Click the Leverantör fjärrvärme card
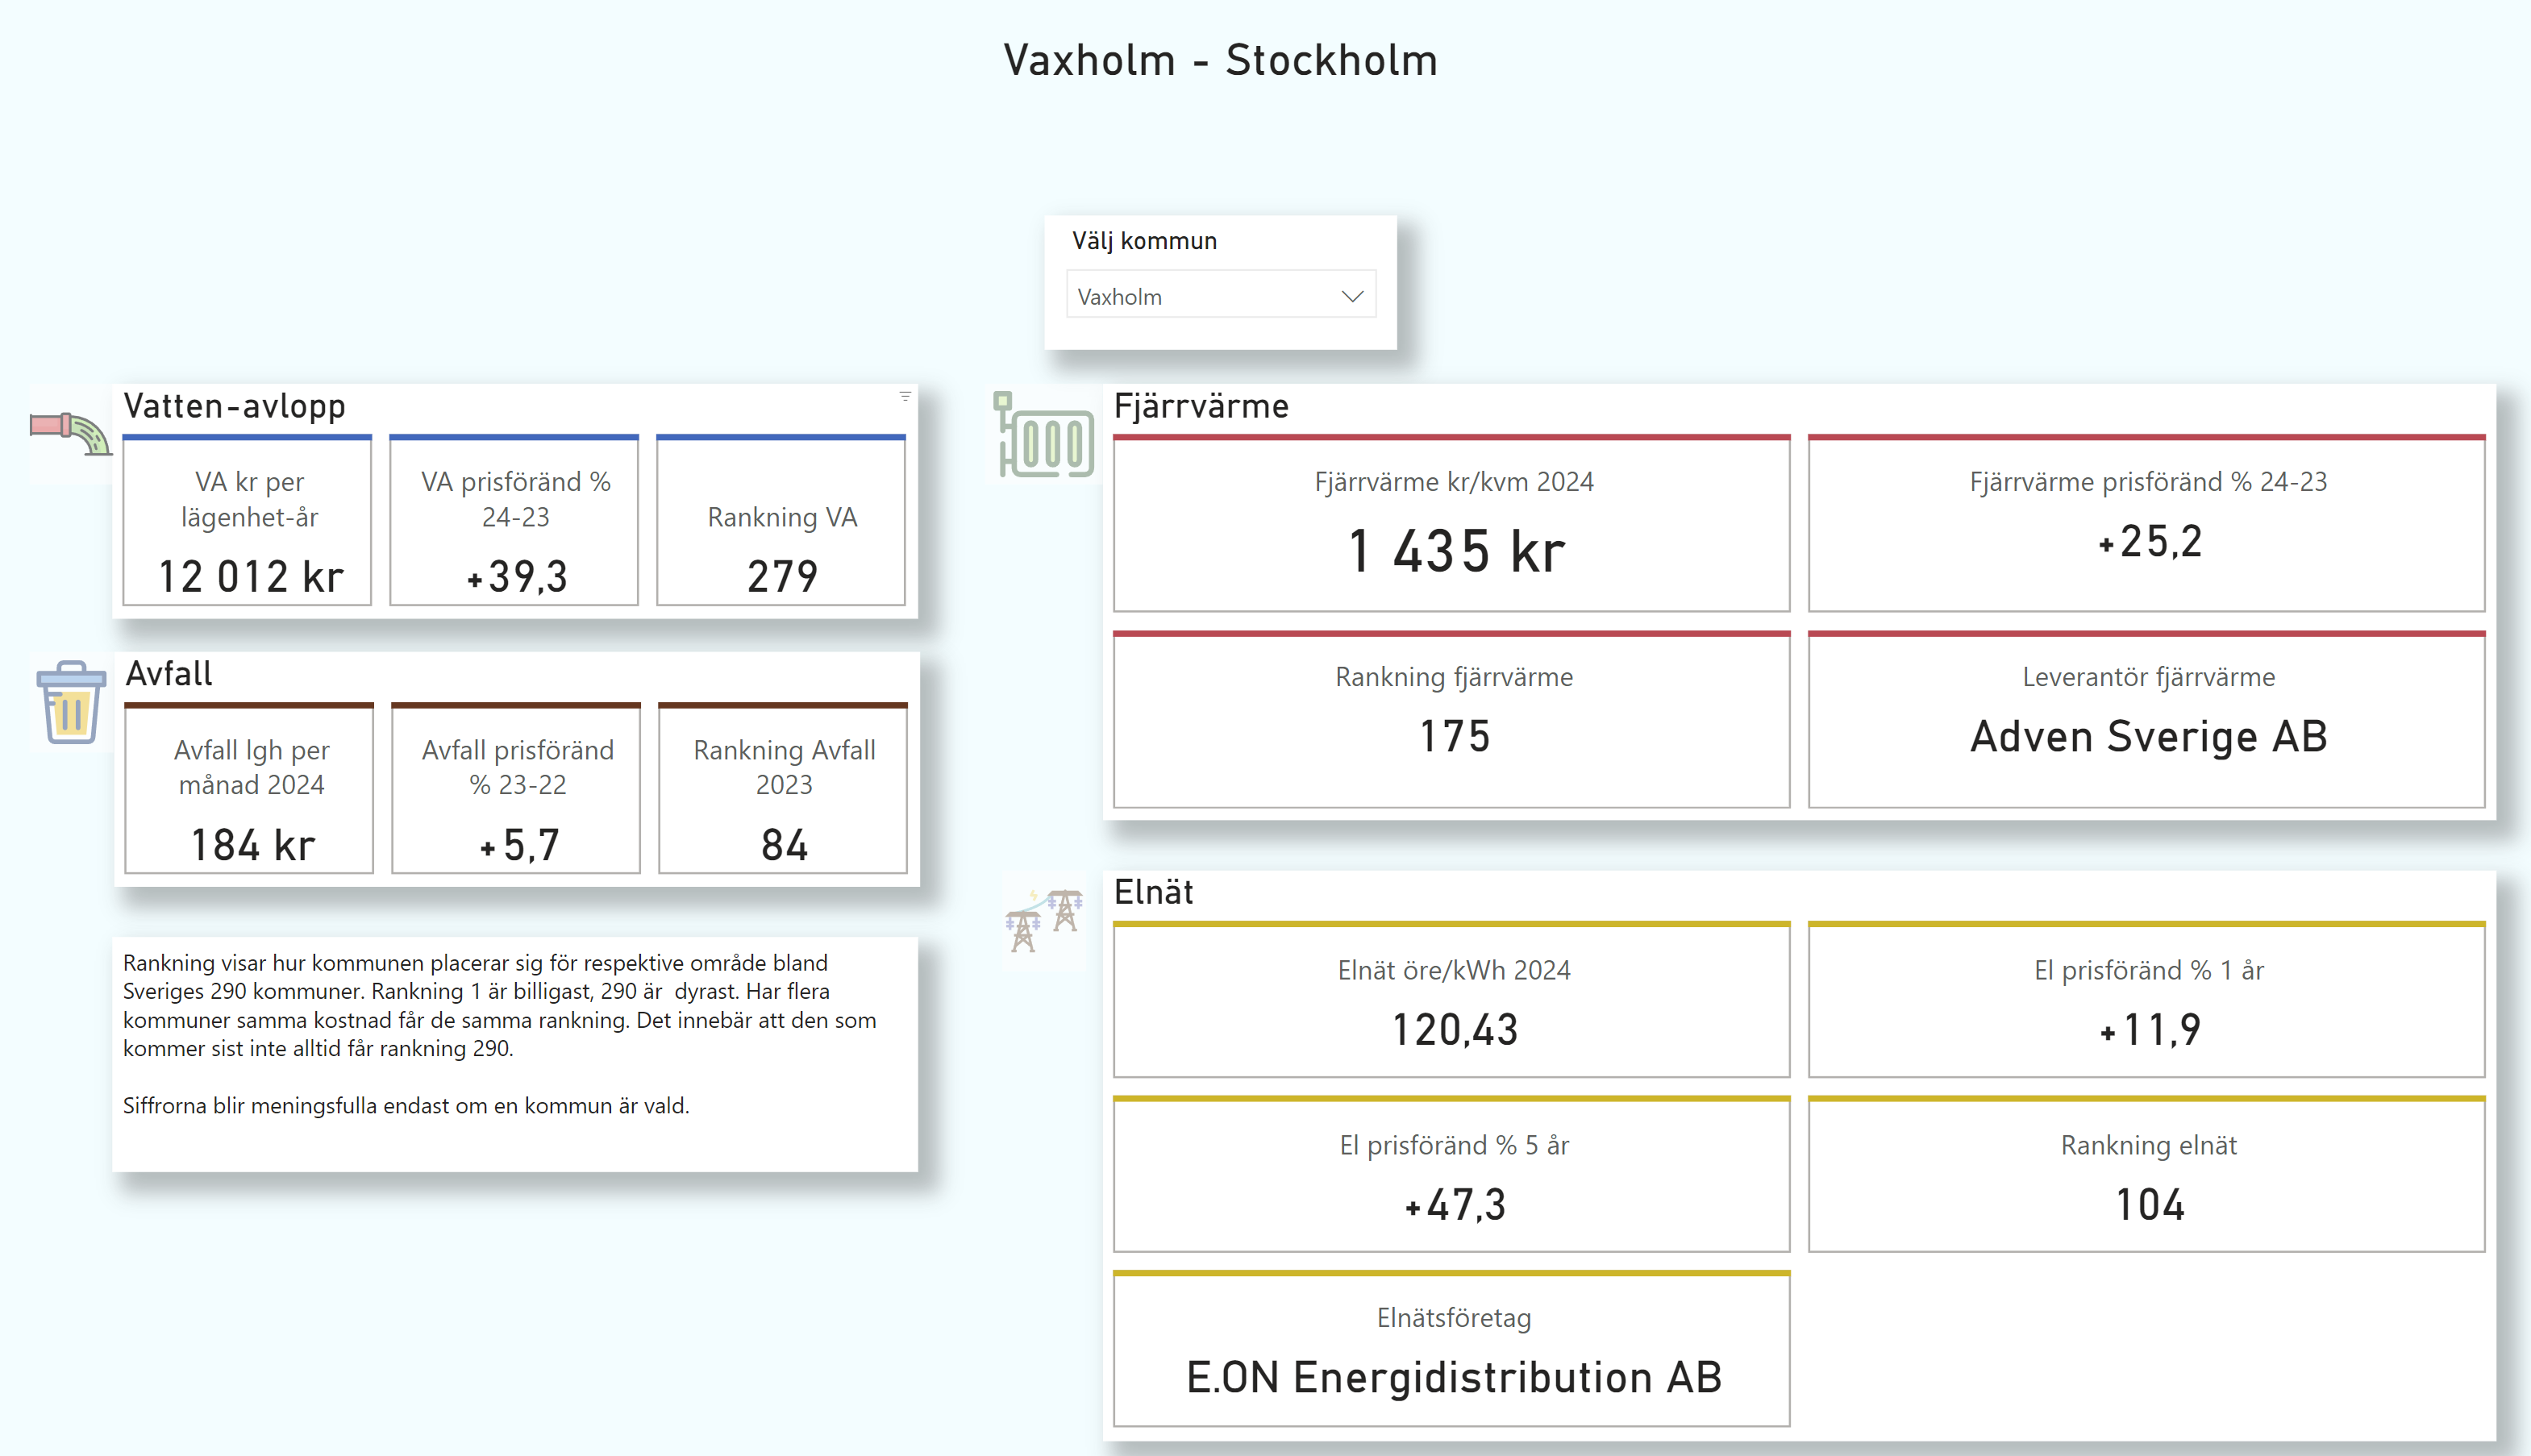The height and width of the screenshot is (1456, 2531). [x=2146, y=720]
